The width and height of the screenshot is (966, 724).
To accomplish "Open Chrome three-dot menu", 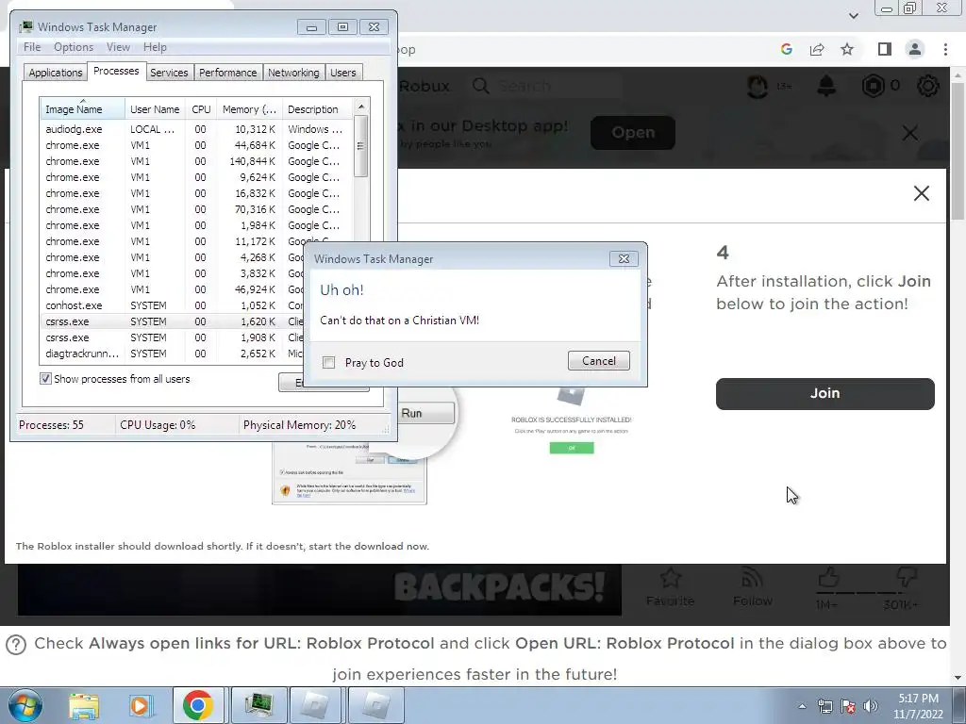I will 945,49.
